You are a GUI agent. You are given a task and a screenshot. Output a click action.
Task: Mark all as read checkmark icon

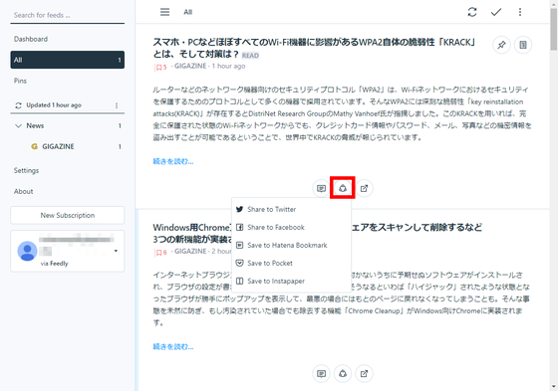point(496,12)
